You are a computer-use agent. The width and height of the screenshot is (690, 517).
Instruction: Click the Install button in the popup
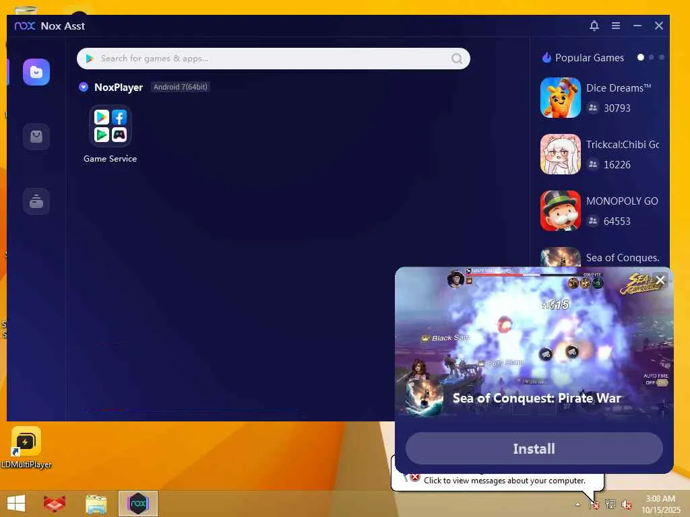[x=534, y=448]
